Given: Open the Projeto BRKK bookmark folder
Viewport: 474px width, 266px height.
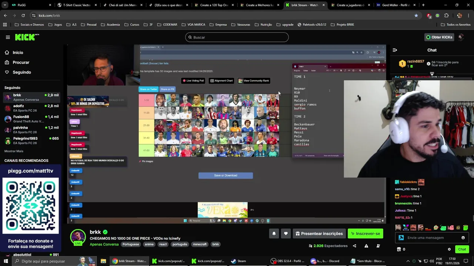Looking at the screenshot, I should [342, 24].
